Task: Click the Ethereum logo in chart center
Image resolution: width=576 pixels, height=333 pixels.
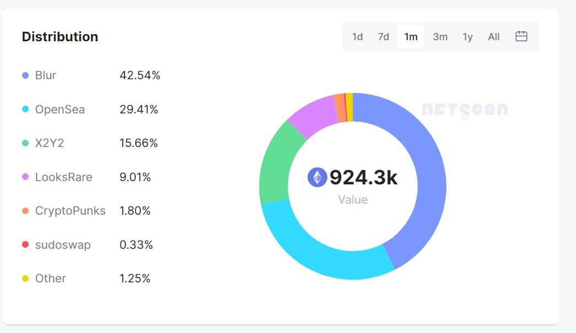Action: [x=317, y=177]
